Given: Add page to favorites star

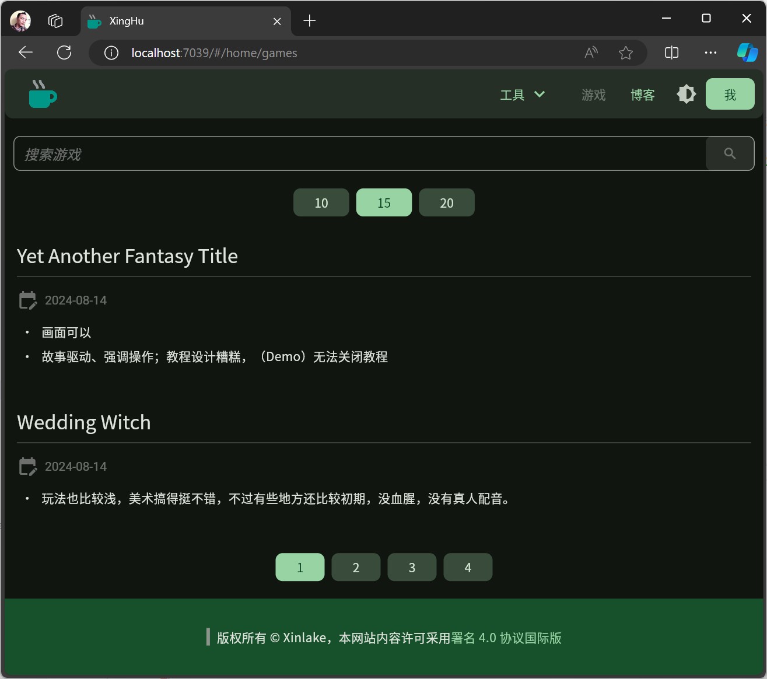Looking at the screenshot, I should pos(626,53).
